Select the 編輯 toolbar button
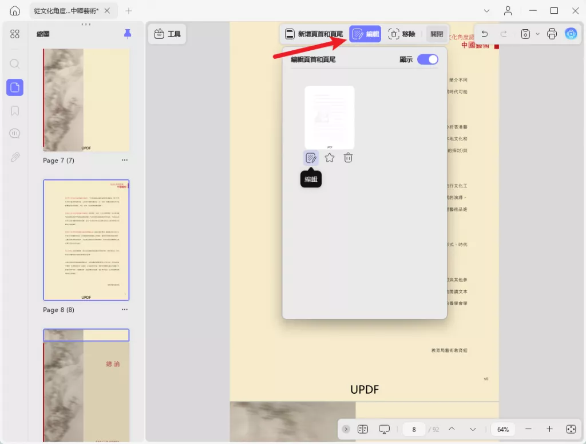Screen dimensions: 586x444 (365, 34)
